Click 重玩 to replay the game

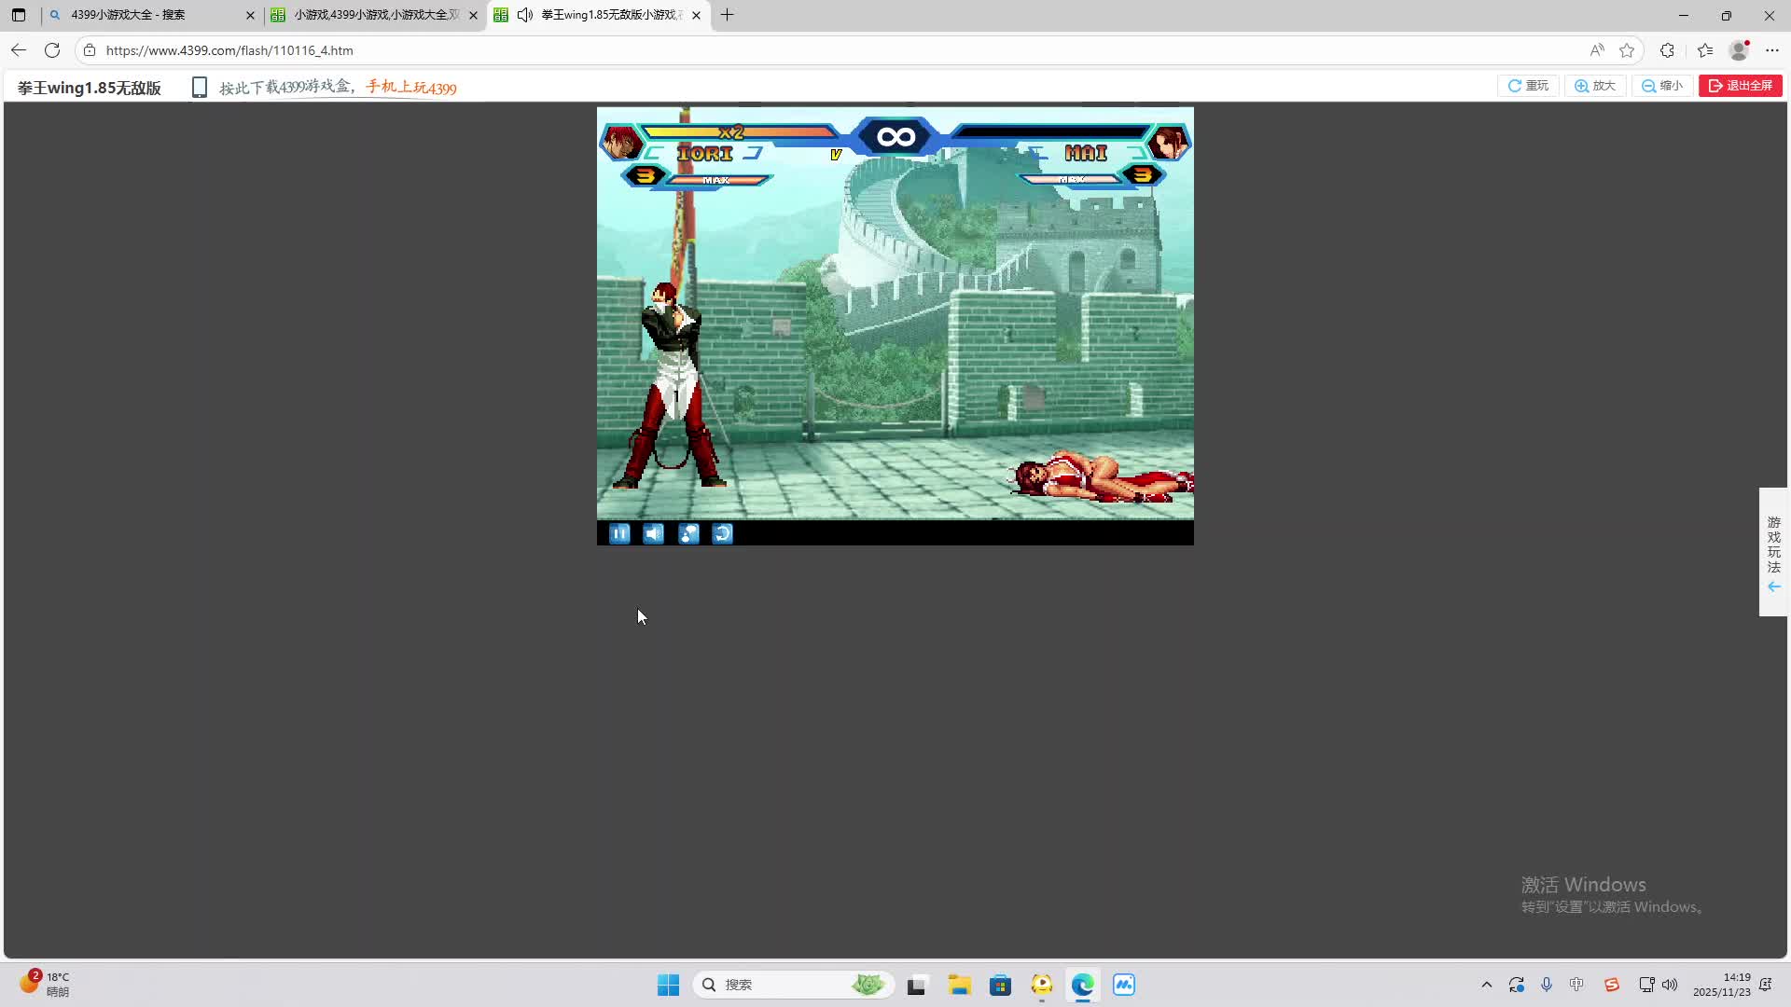pyautogui.click(x=1528, y=86)
